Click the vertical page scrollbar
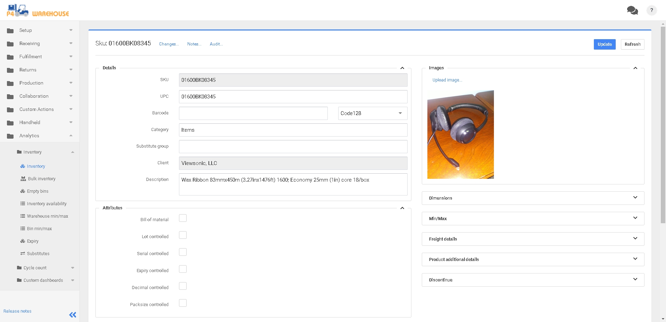This screenshot has width=666, height=322. [663, 125]
